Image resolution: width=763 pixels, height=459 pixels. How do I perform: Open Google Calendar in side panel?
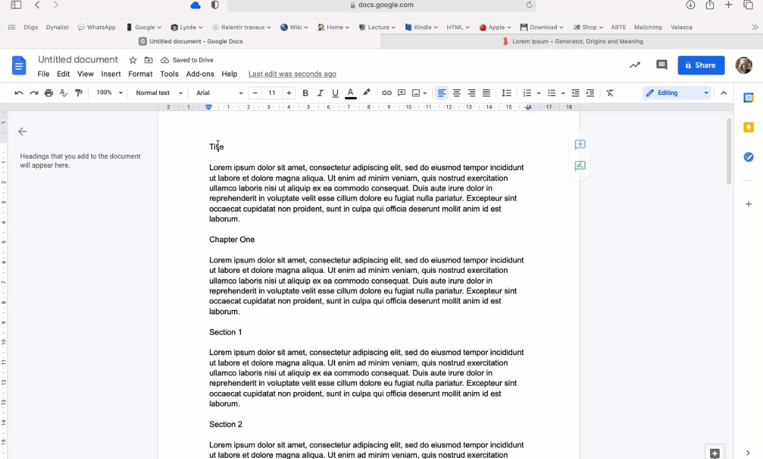point(748,98)
